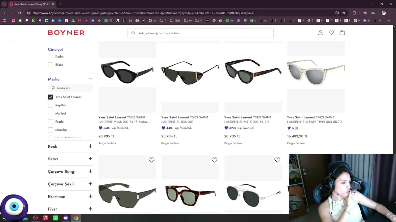This screenshot has height=222, width=396.
Task: Open the Chrome apps grid icon
Action: tap(4, 21)
